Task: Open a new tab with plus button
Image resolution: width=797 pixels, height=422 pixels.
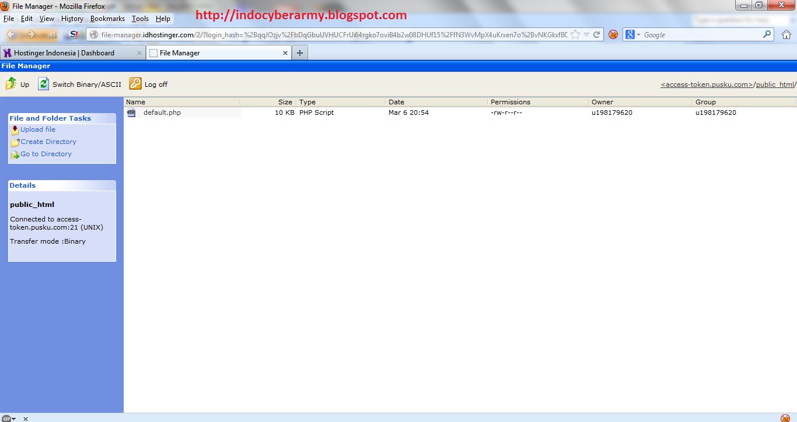Action: [300, 53]
